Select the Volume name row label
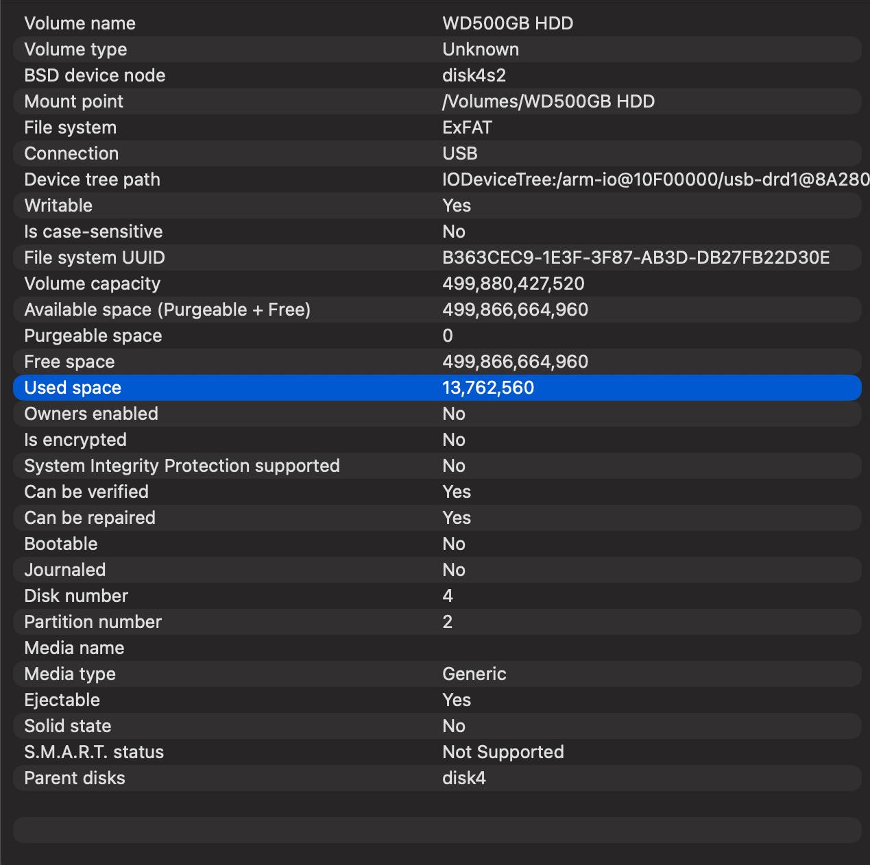The image size is (870, 865). click(80, 23)
